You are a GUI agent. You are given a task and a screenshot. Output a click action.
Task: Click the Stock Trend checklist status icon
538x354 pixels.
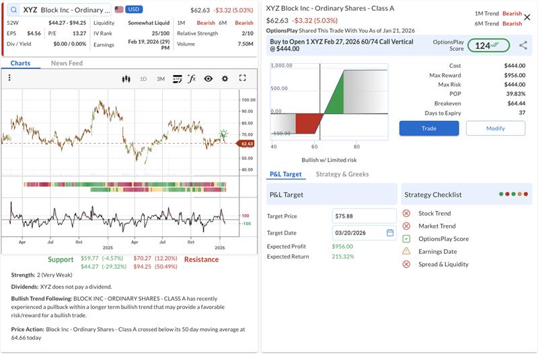click(406, 214)
